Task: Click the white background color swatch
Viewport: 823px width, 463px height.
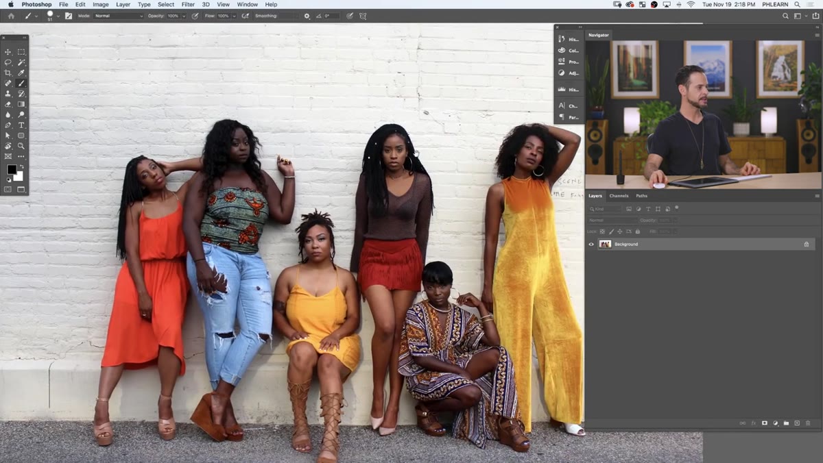Action: coord(19,177)
